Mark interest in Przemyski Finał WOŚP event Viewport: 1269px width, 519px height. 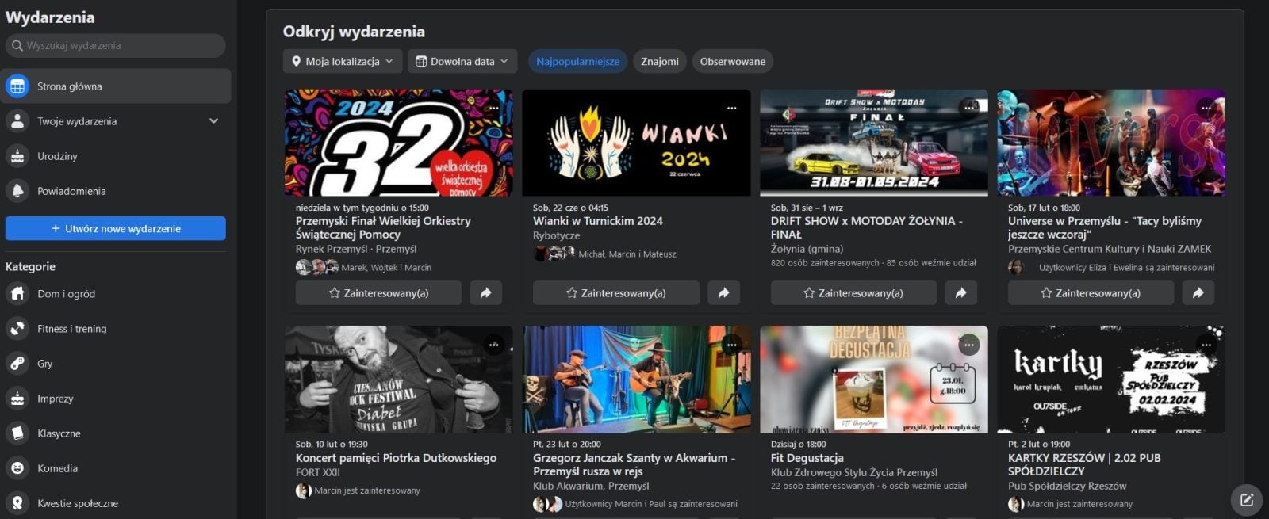pos(378,293)
